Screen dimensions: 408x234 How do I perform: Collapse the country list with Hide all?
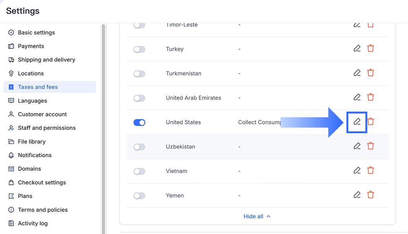[x=257, y=217]
